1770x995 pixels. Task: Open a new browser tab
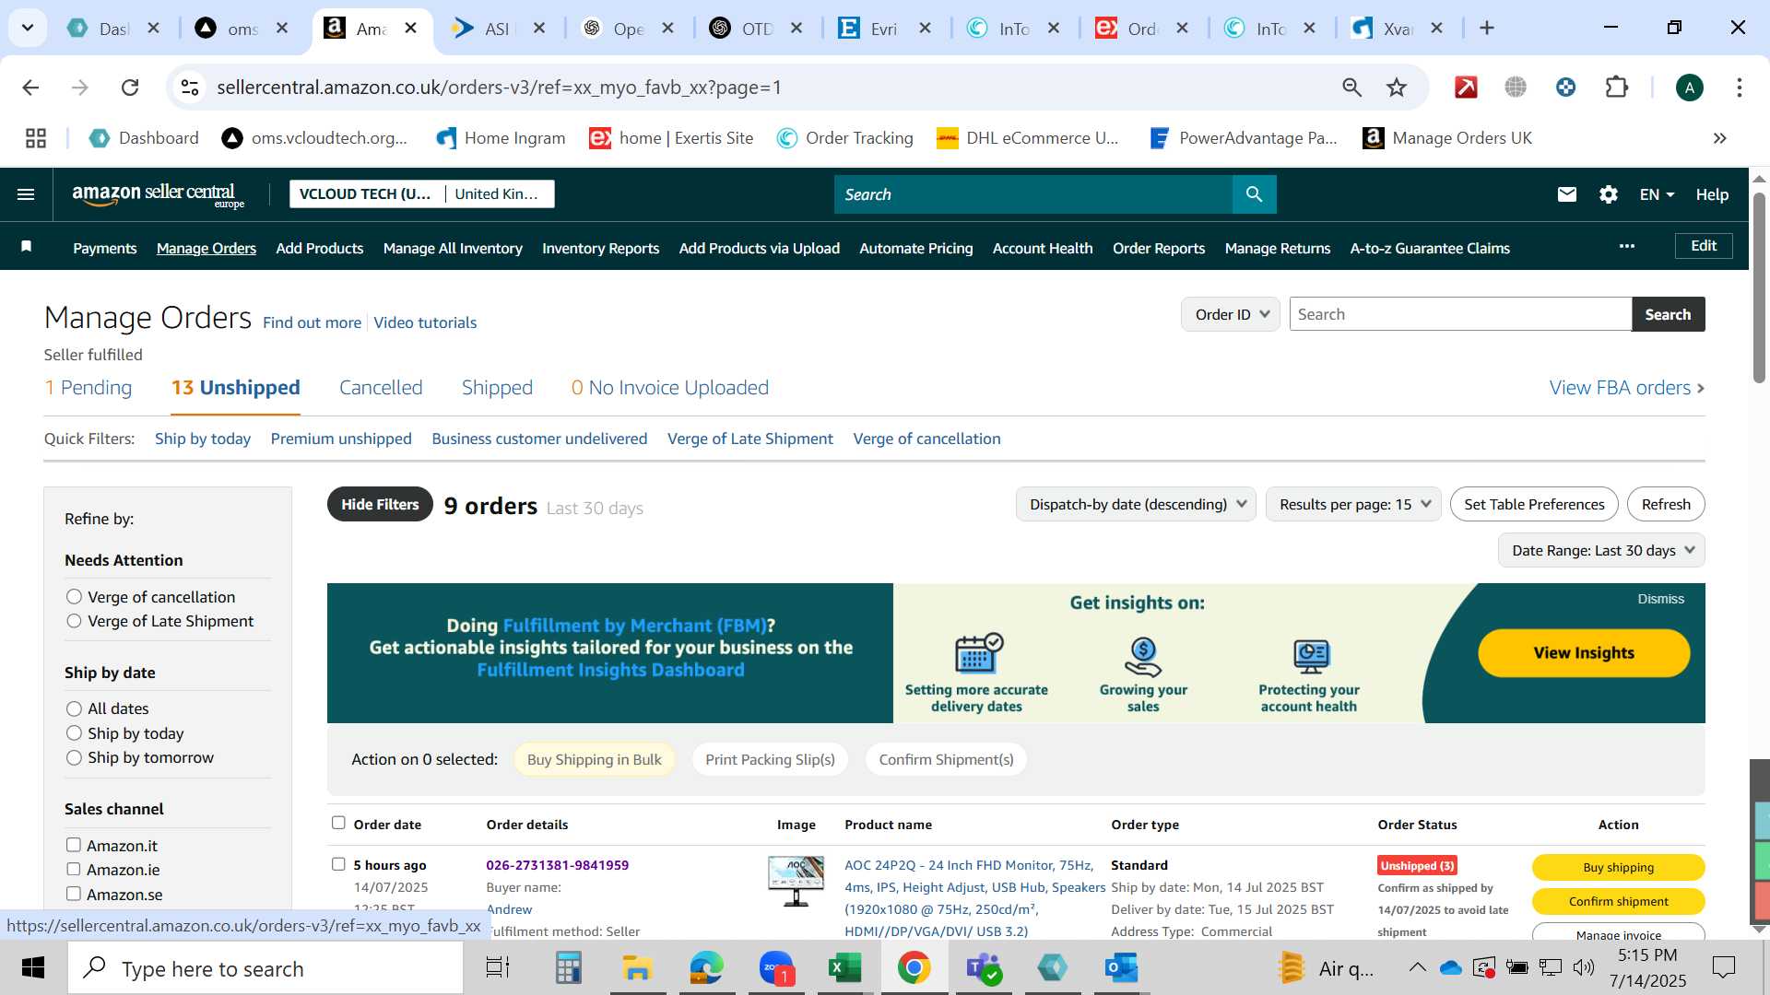pyautogui.click(x=1487, y=28)
